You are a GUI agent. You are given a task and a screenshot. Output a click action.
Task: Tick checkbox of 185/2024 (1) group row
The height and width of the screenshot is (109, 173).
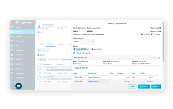(40, 69)
